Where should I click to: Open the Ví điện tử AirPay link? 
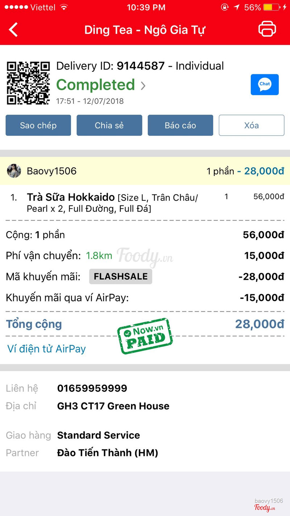click(x=46, y=349)
